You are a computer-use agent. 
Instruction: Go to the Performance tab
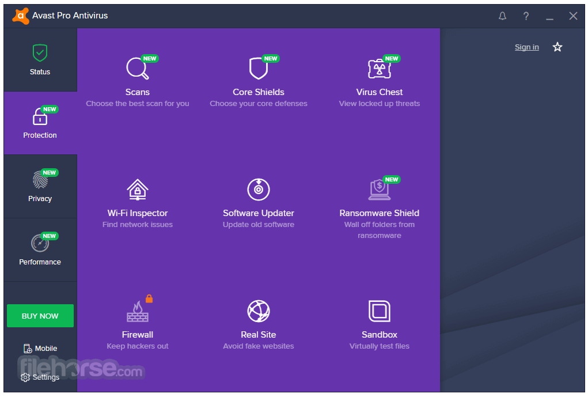40,250
